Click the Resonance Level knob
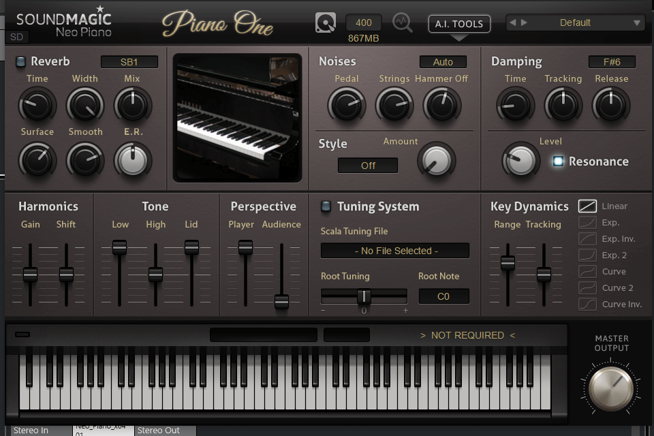654x436 pixels. pos(520,161)
